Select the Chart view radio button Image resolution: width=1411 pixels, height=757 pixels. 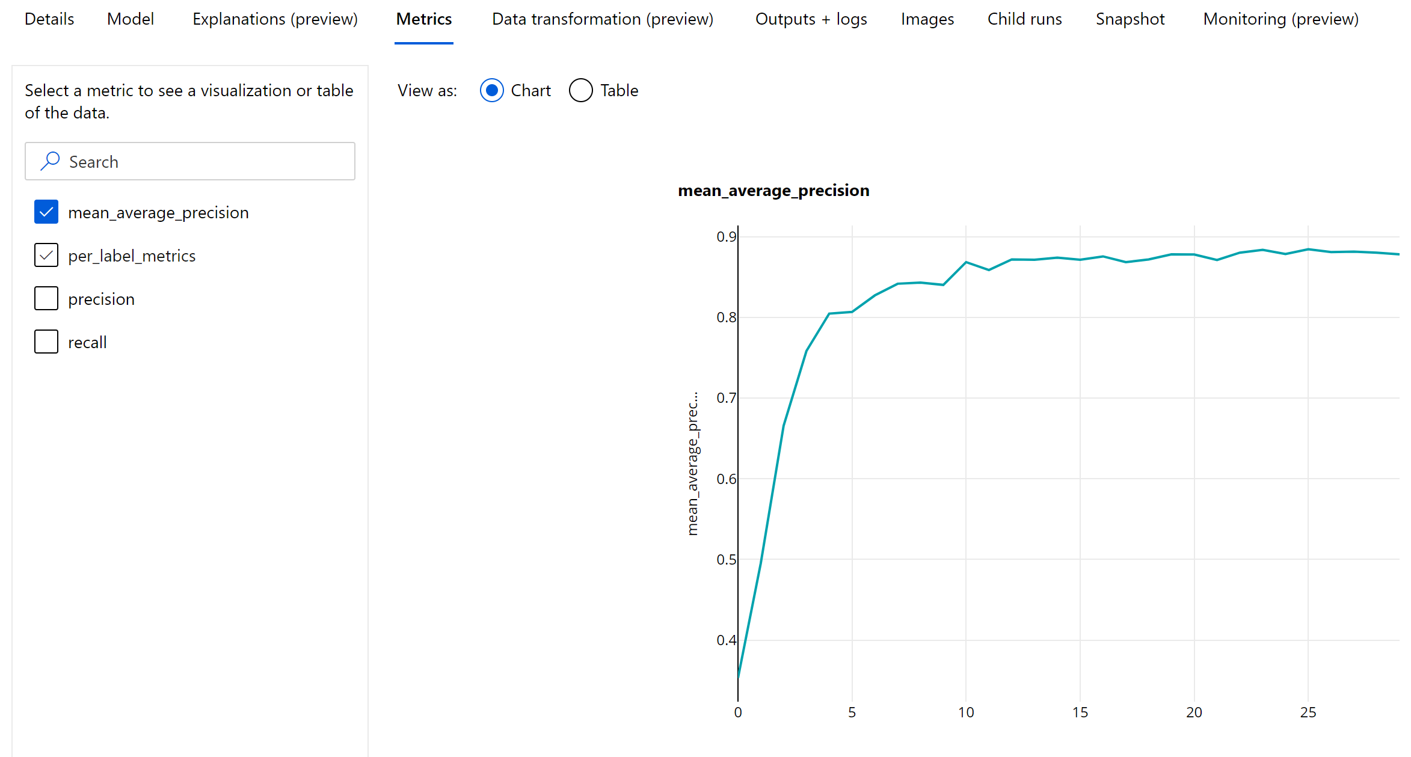tap(491, 91)
